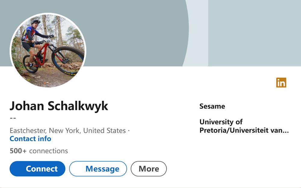Click the LinkedIn logo icon

[x=281, y=83]
